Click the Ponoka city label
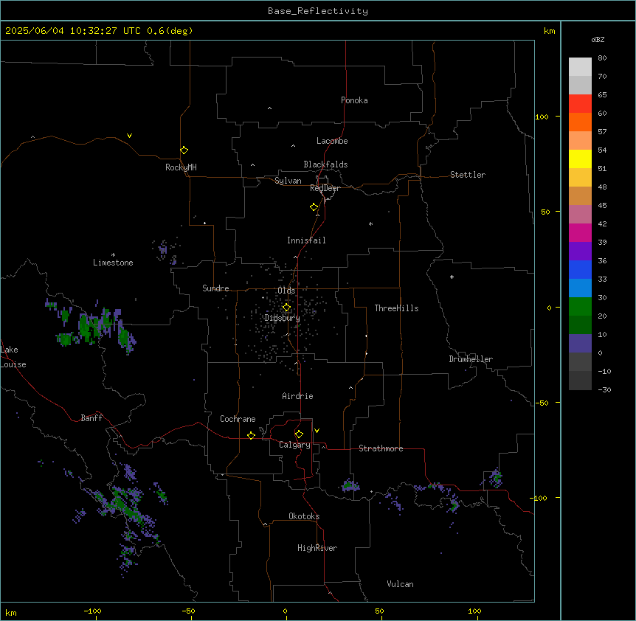 point(354,100)
